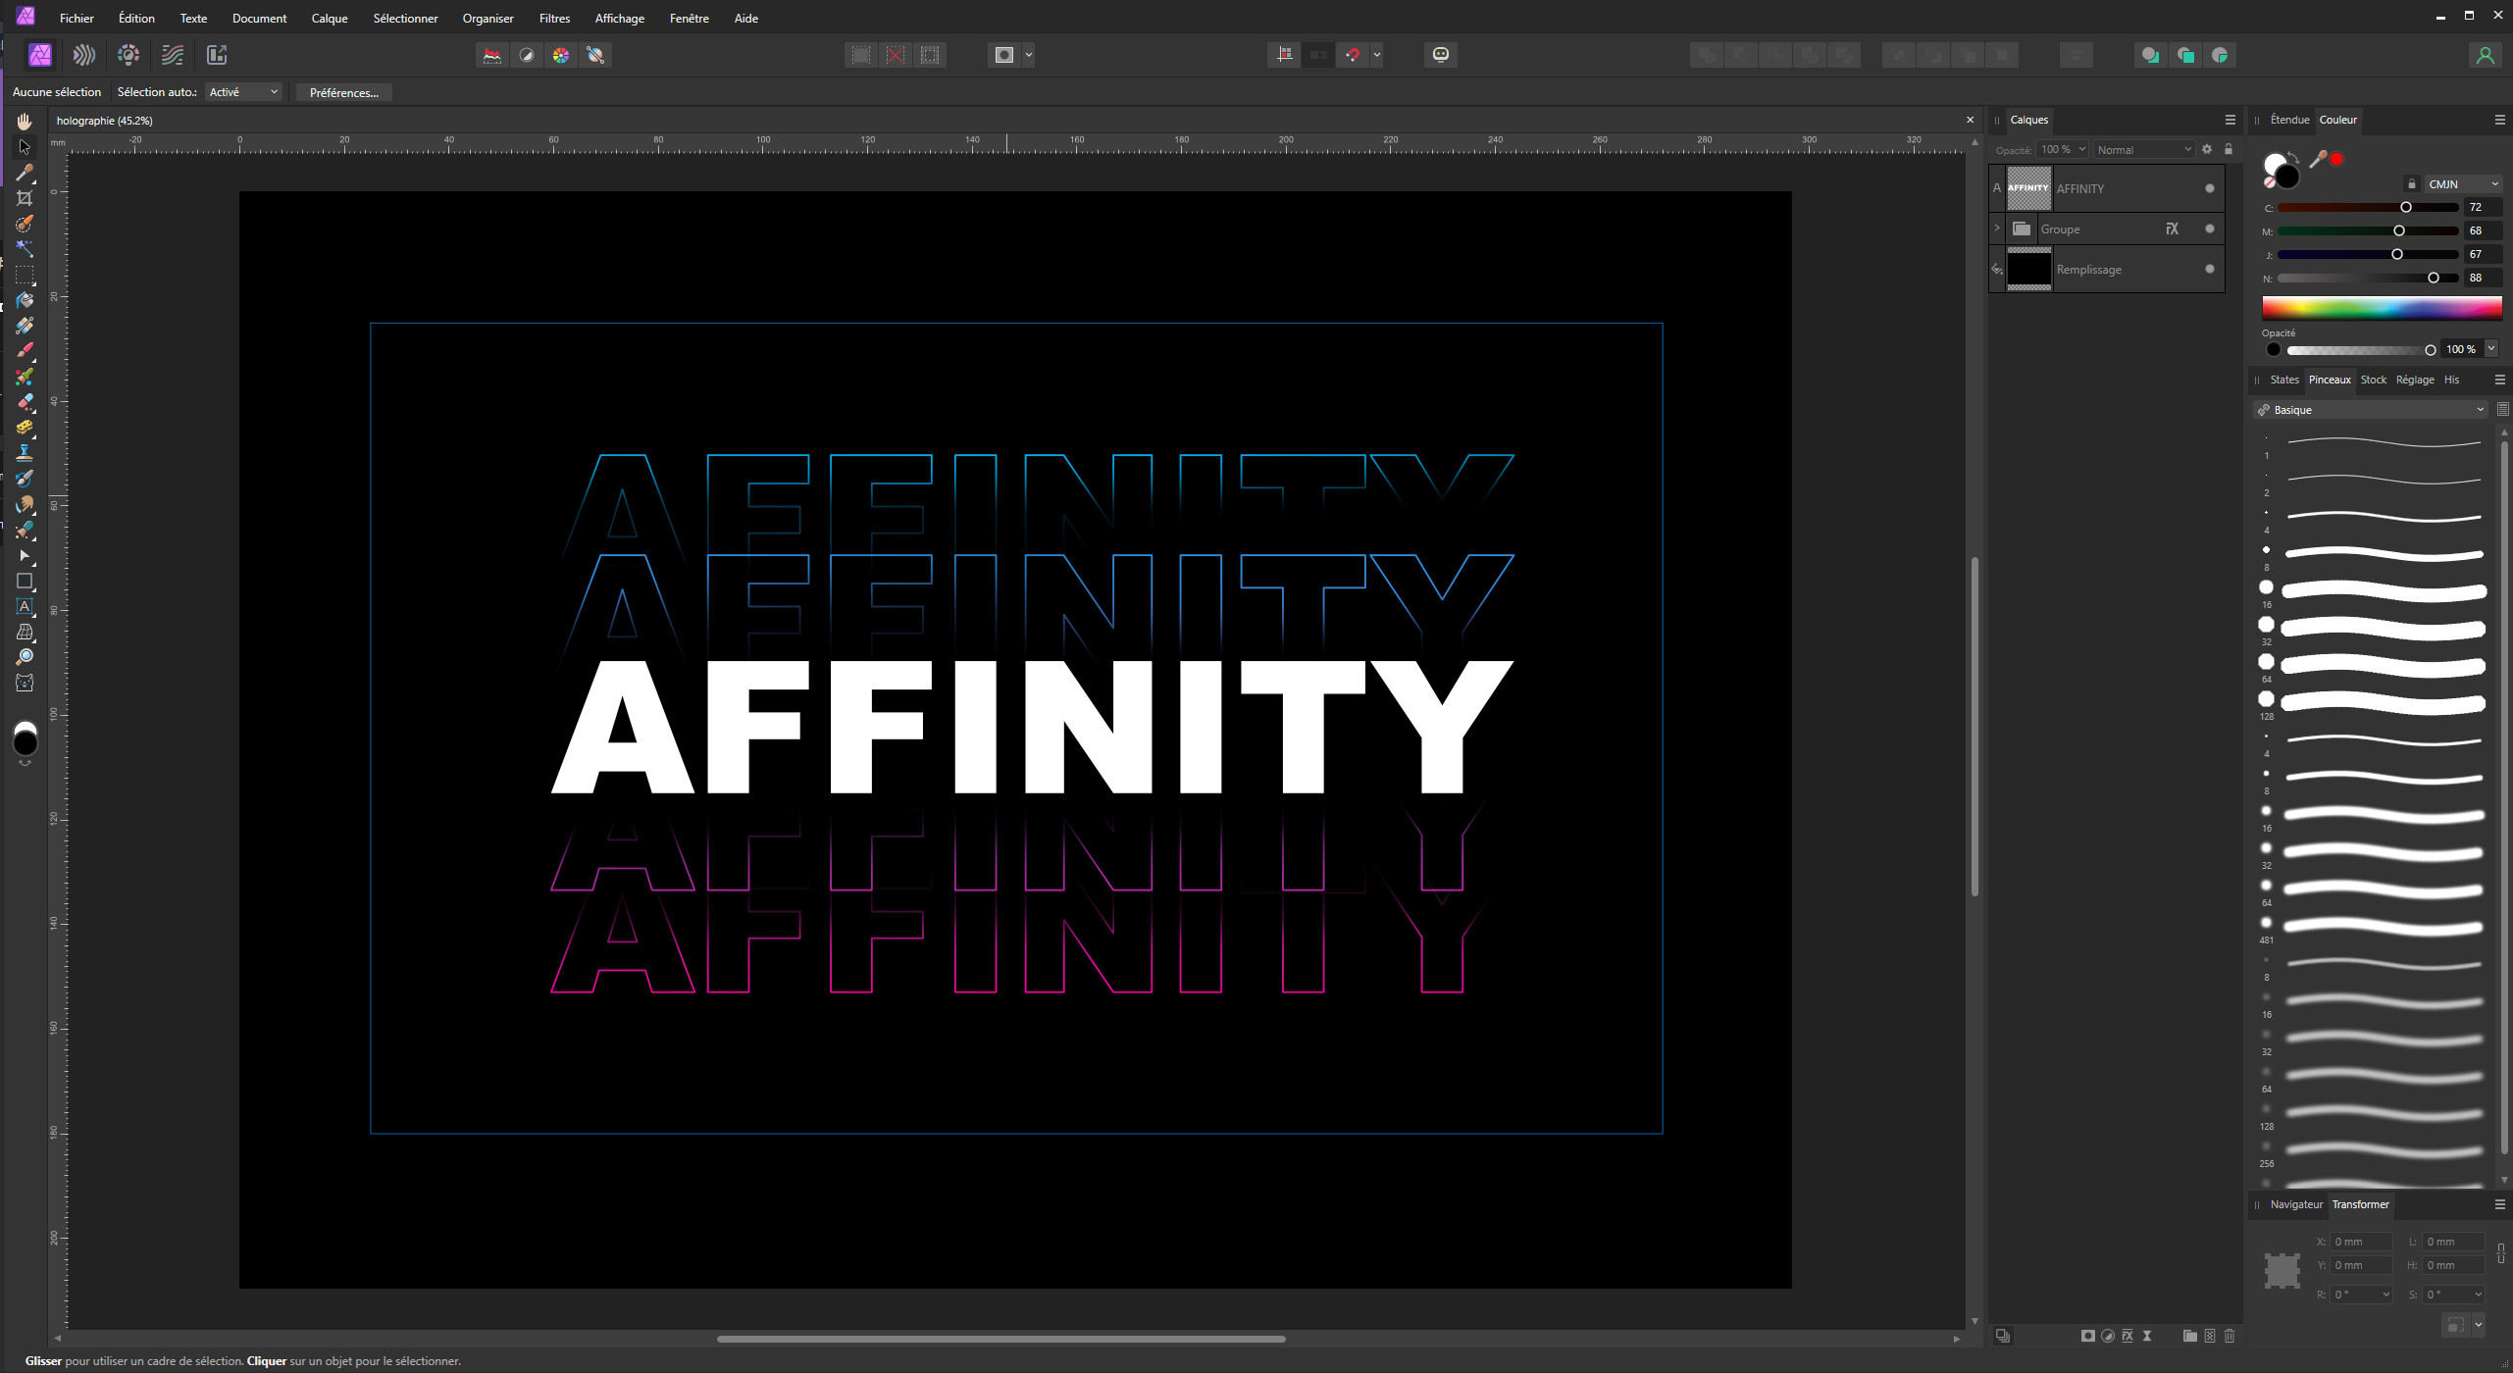
Task: Click the Add mask layer button
Action: pyautogui.click(x=2088, y=1336)
